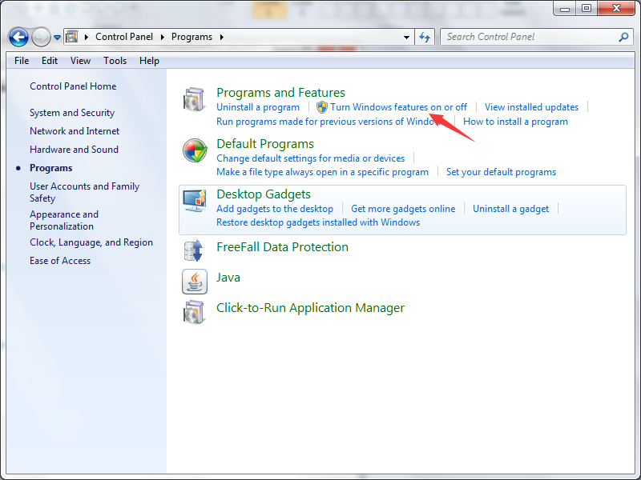This screenshot has height=480, width=641.
Task: Click Add gadgets to the desktop
Action: pos(275,209)
